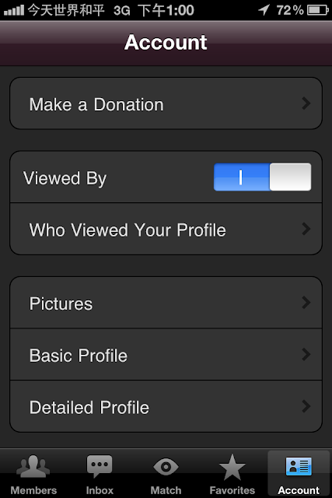Open the Pictures section
This screenshot has height=498, width=332.
[166, 303]
